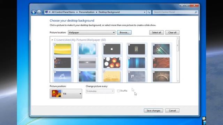Uncheck the light blue aurora wallpaper checkbox
Image resolution: width=223 pixels, height=125 pixels.
(x=79, y=44)
